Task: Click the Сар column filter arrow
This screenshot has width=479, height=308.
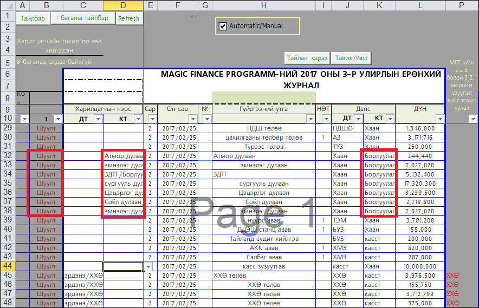Action: (152, 119)
